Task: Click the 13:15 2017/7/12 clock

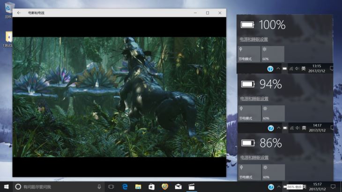Action: click(317, 69)
